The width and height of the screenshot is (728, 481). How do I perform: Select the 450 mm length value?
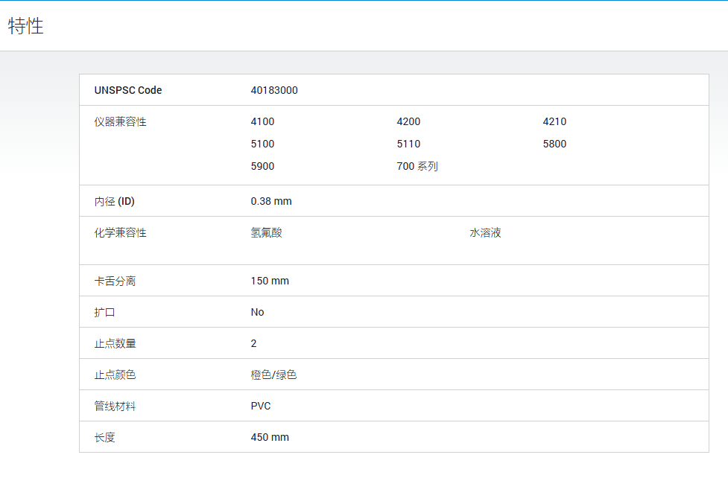click(x=270, y=437)
